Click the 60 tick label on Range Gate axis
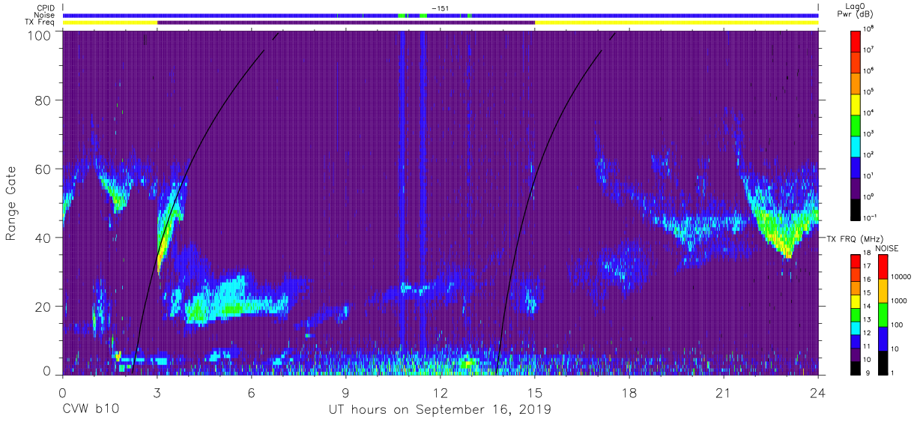This screenshot has width=920, height=425. pyautogui.click(x=42, y=169)
